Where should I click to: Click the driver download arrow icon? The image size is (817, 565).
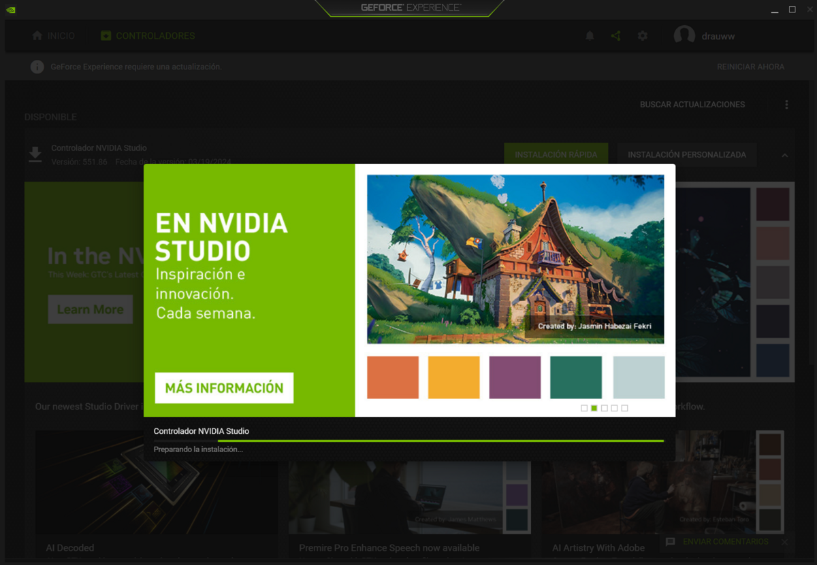[x=35, y=155]
